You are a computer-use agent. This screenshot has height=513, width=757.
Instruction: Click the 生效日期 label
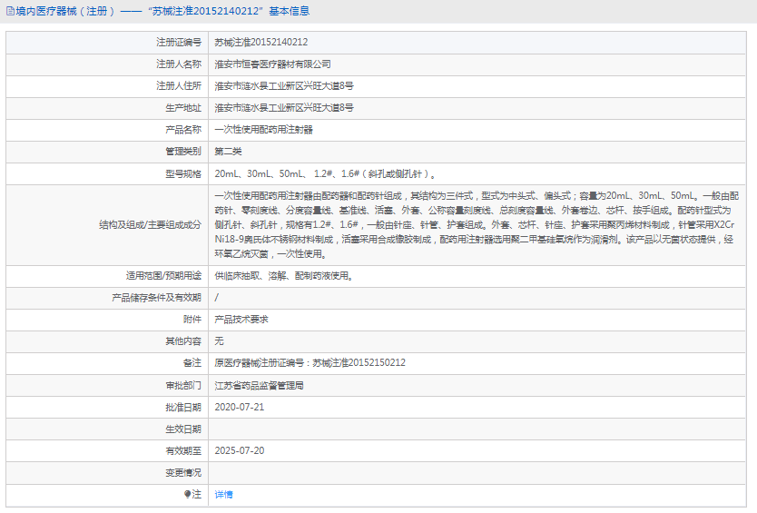coord(183,429)
